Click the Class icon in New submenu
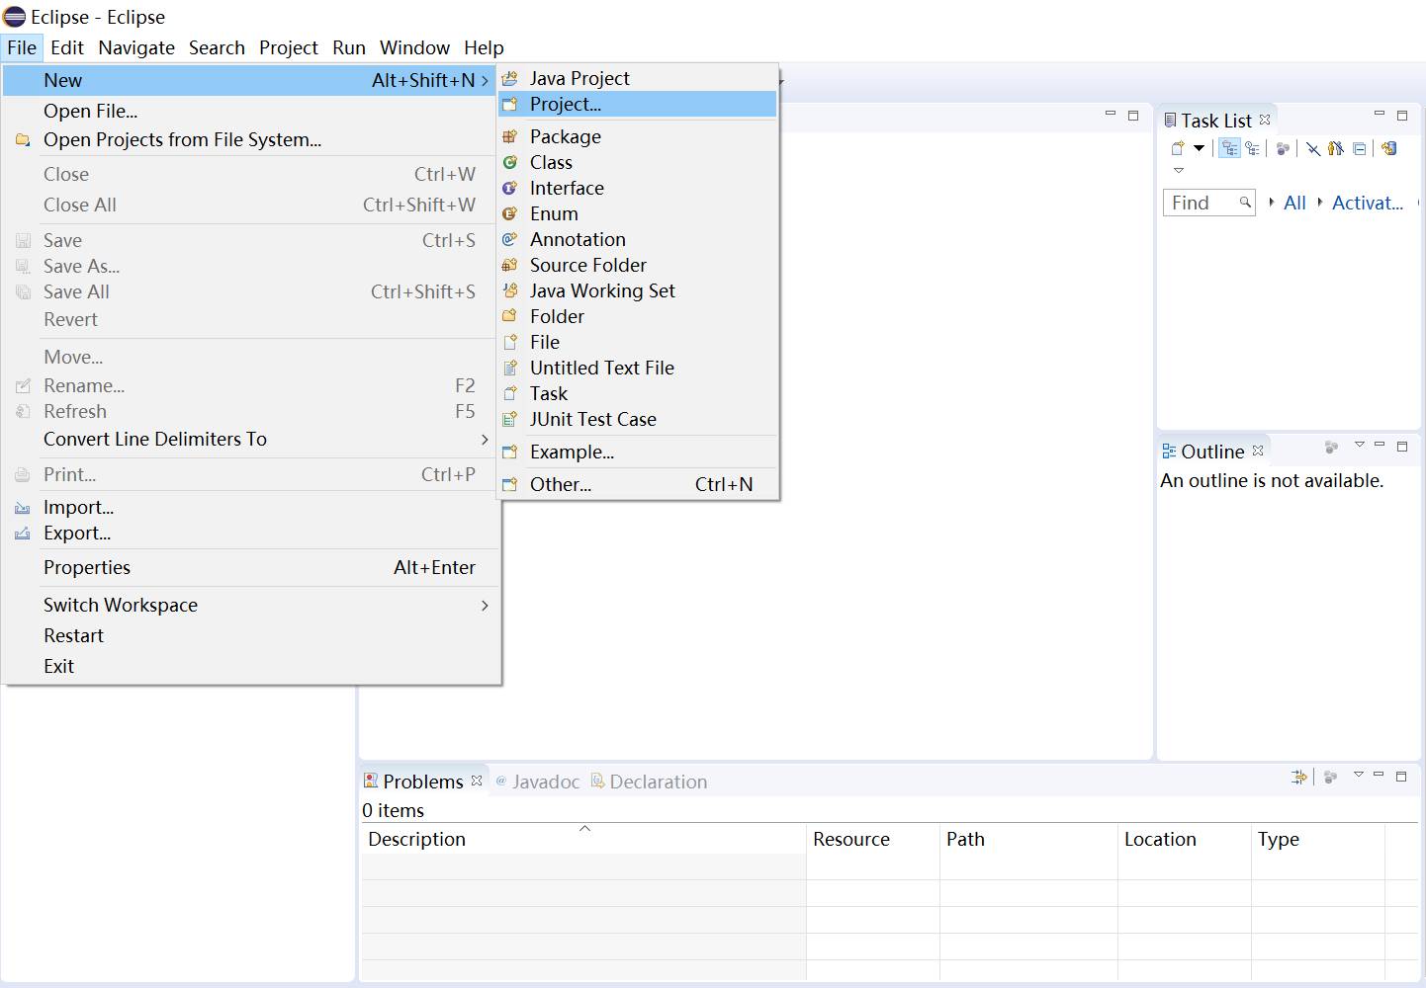 tap(510, 162)
